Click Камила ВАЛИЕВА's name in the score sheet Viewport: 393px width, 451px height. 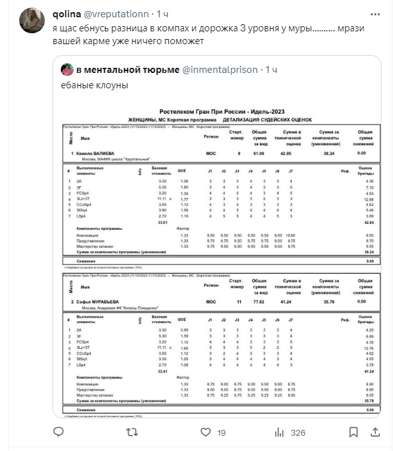97,154
